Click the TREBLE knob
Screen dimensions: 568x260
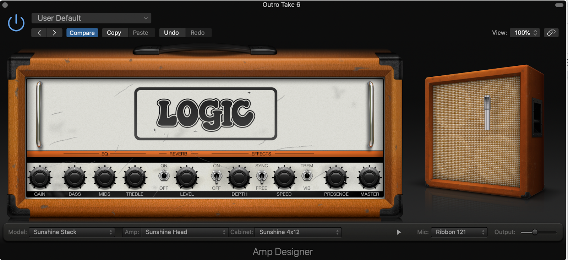tap(135, 178)
